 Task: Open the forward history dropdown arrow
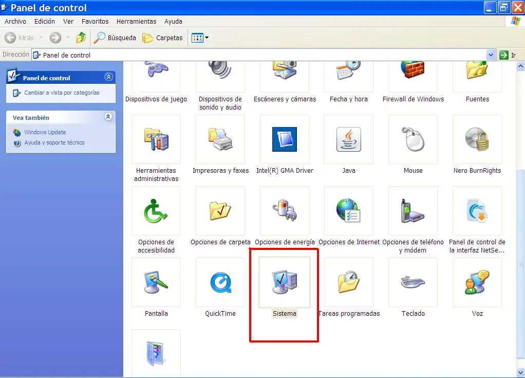coord(68,38)
